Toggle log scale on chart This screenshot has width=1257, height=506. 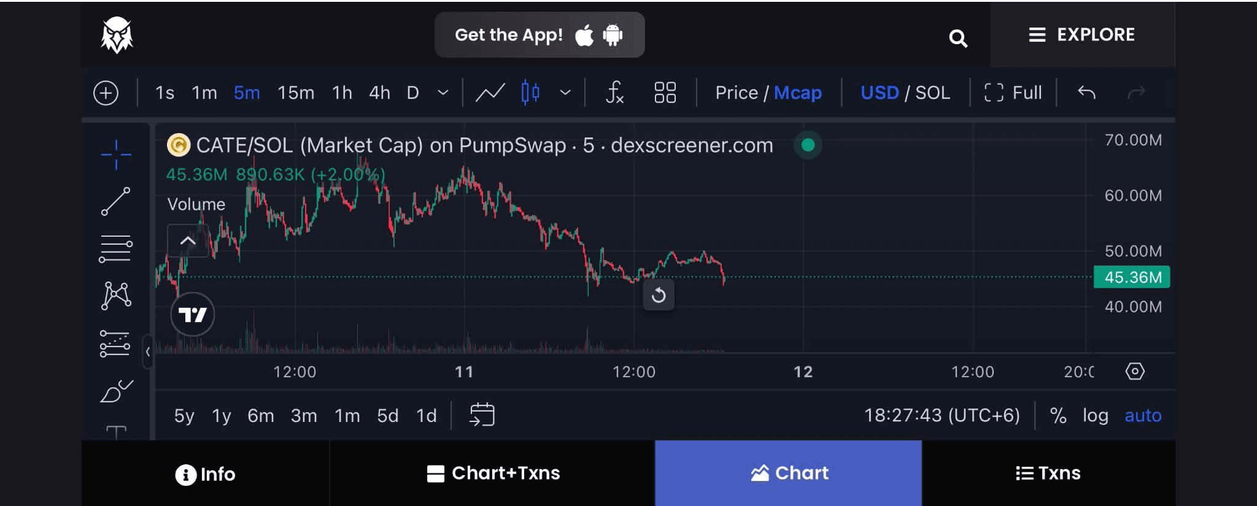tap(1095, 415)
